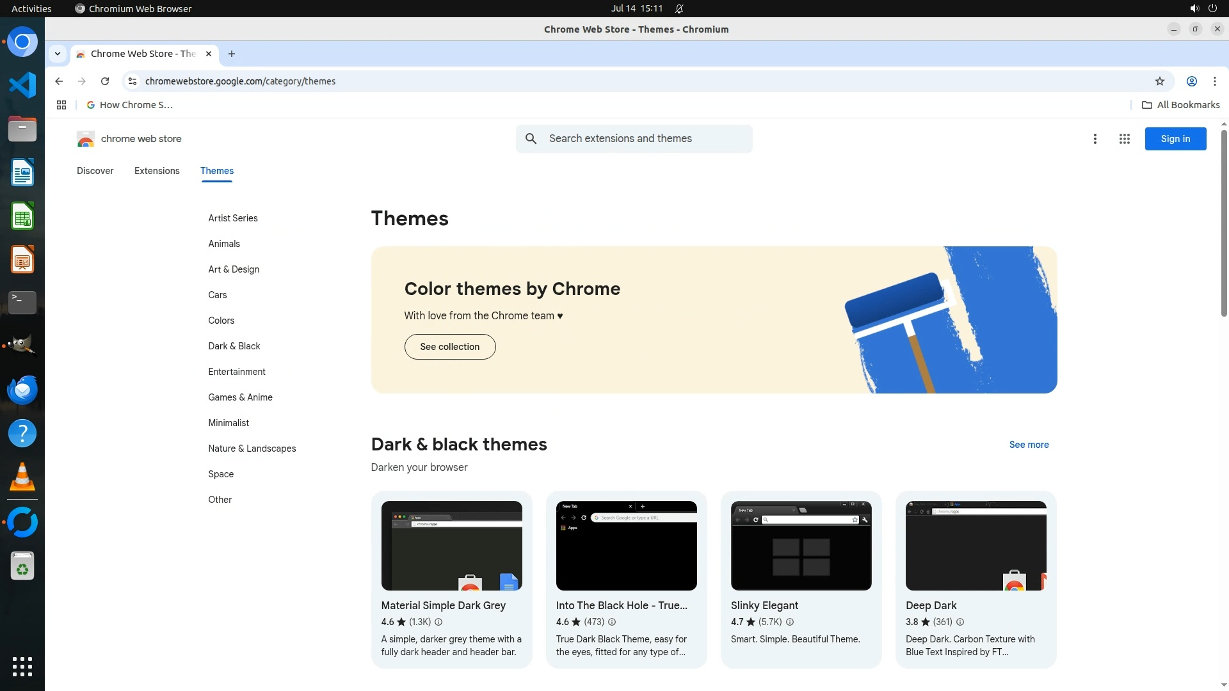Open Google apps grid menu
Image resolution: width=1229 pixels, height=691 pixels.
[1124, 139]
